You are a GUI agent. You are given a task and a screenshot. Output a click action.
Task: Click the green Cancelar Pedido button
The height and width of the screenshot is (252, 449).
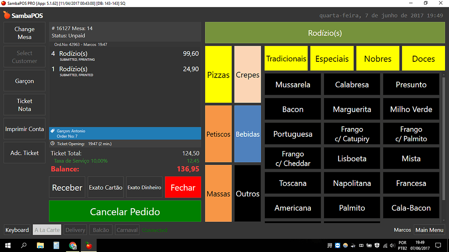[125, 212]
